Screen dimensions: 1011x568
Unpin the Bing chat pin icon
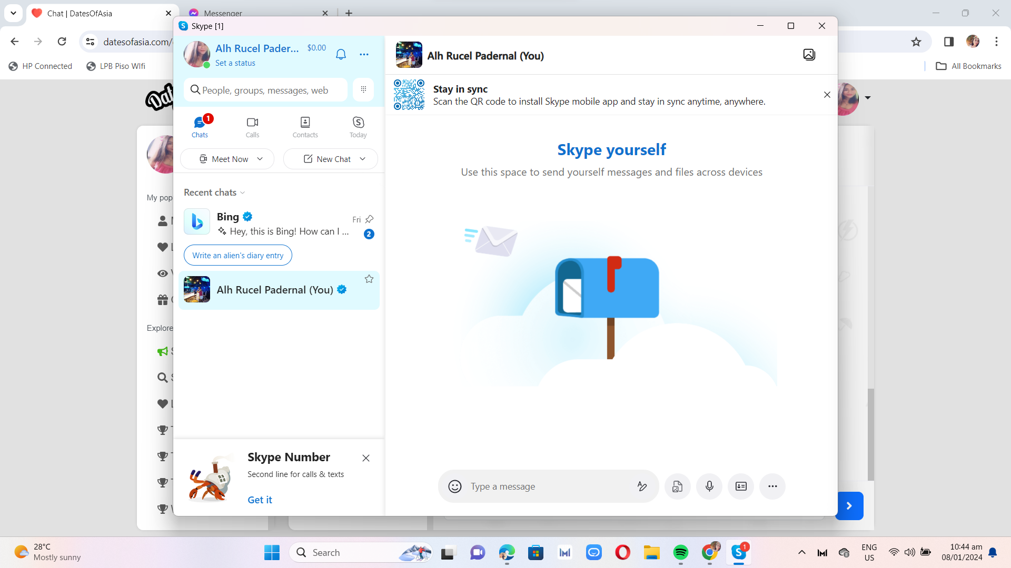tap(370, 219)
